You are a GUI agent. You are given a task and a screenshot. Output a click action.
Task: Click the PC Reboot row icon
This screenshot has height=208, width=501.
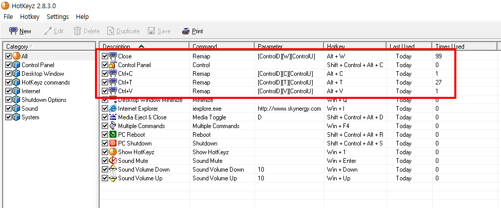113,135
